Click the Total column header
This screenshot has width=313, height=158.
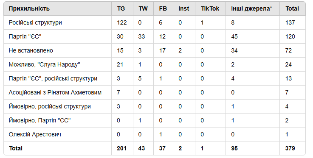point(292,8)
